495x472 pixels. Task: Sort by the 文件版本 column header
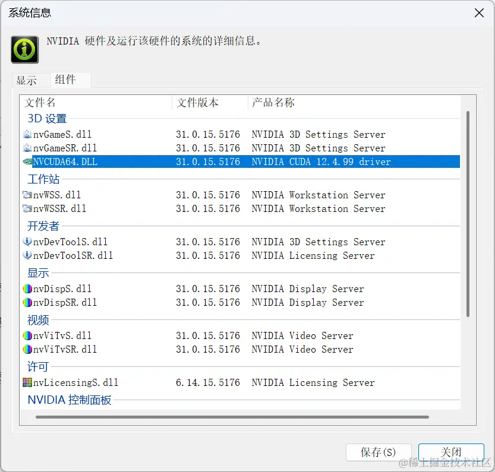point(210,103)
